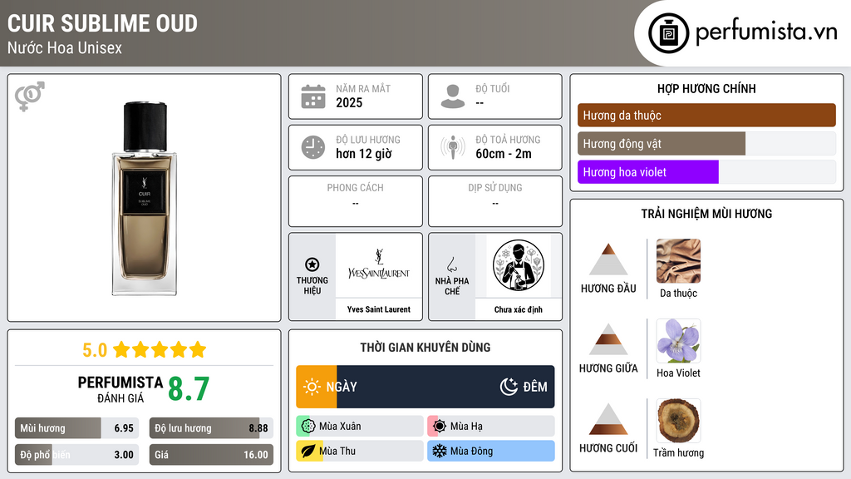
Task: Click the spring flower icon for Mùa Xuân
Action: click(308, 427)
